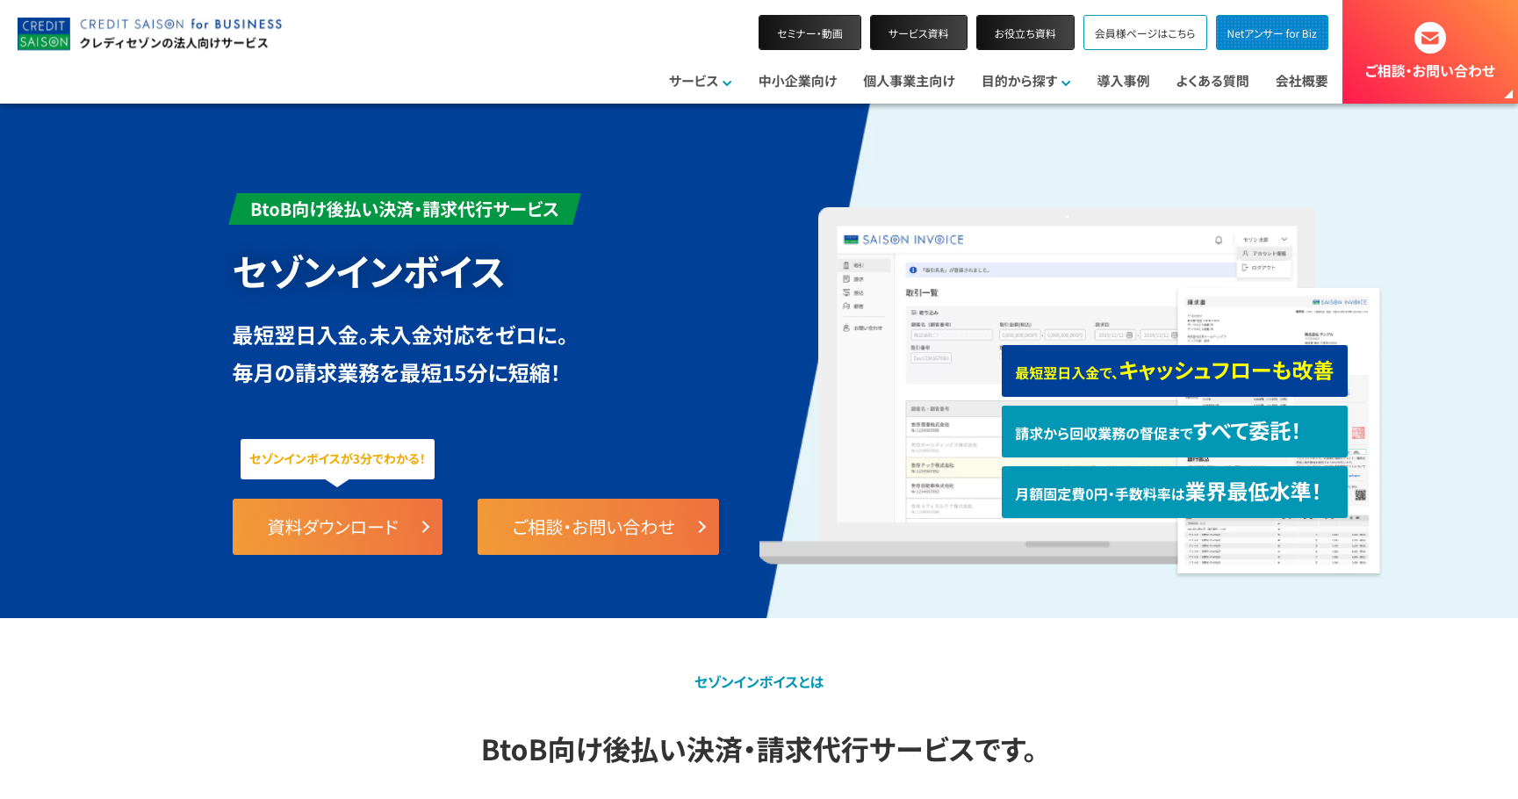Click the orange ご相談・お問い合わせ hero button
Screen dimensions: 1518x799
(598, 527)
